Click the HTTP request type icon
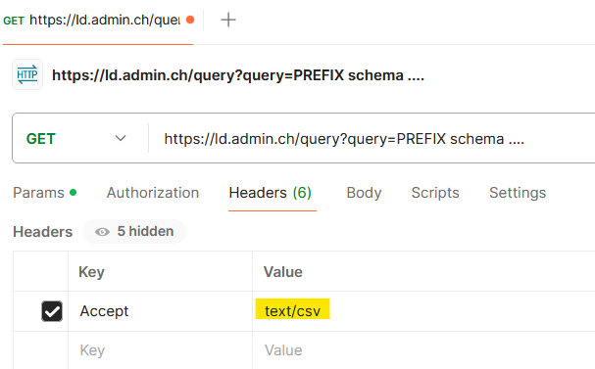 click(27, 74)
